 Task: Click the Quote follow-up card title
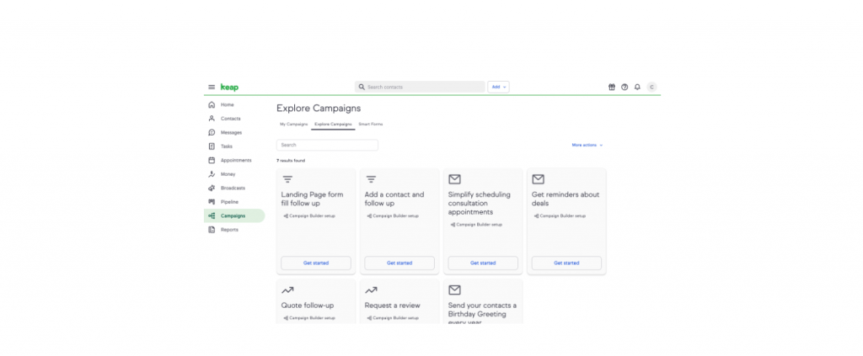pyautogui.click(x=308, y=306)
